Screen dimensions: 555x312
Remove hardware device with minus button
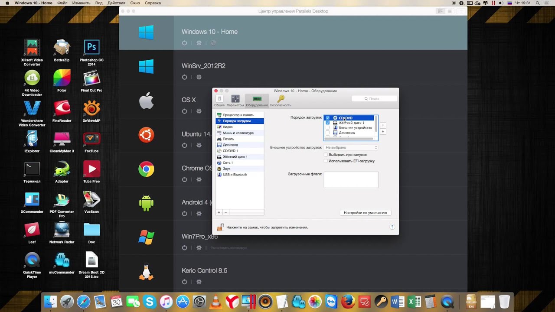pyautogui.click(x=226, y=212)
